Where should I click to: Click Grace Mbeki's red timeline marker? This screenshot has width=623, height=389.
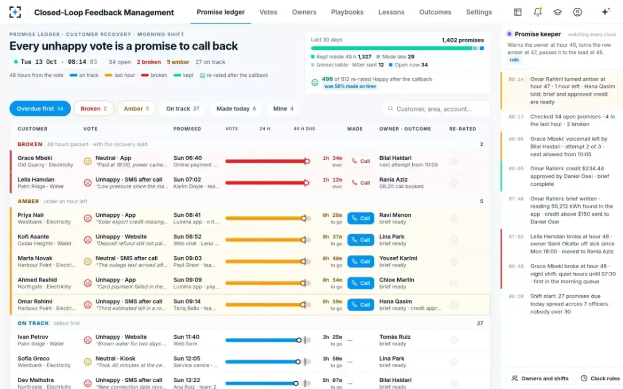(307, 161)
